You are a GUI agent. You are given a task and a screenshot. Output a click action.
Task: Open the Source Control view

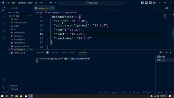(4, 24)
